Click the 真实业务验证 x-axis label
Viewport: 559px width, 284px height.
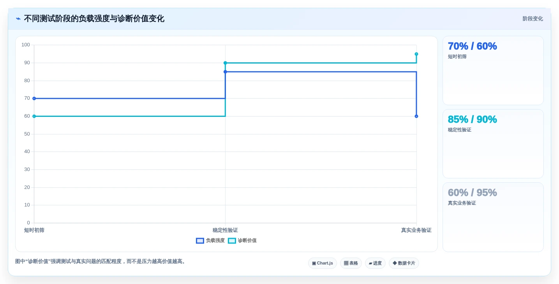coord(416,230)
